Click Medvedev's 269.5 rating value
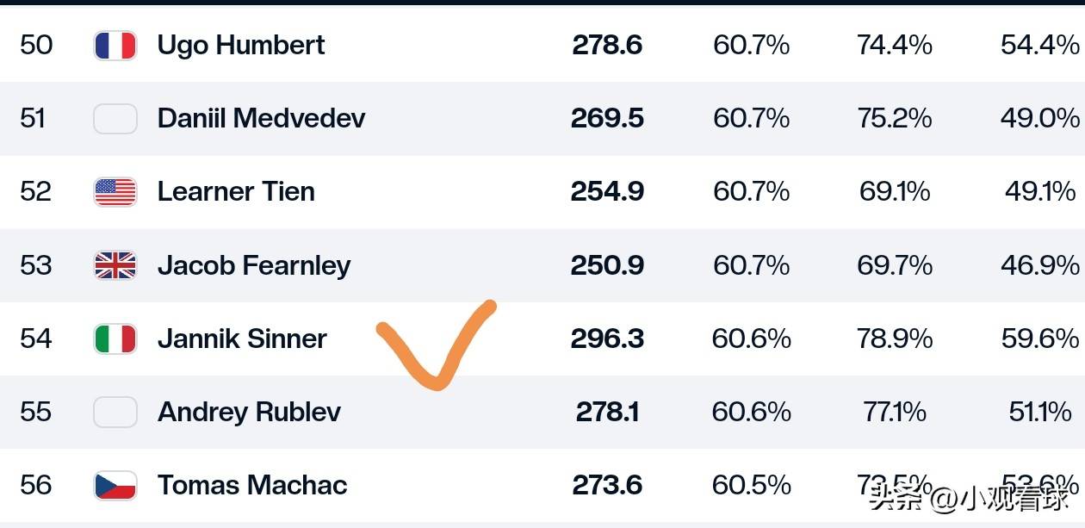Image resolution: width=1085 pixels, height=528 pixels. coord(607,118)
